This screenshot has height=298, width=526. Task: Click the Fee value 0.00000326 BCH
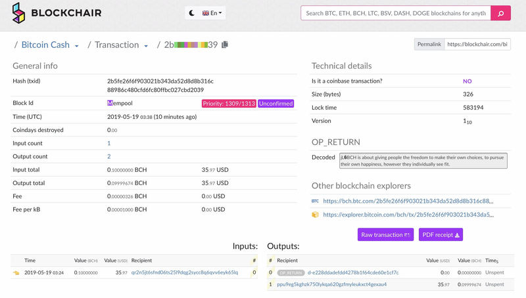point(127,196)
